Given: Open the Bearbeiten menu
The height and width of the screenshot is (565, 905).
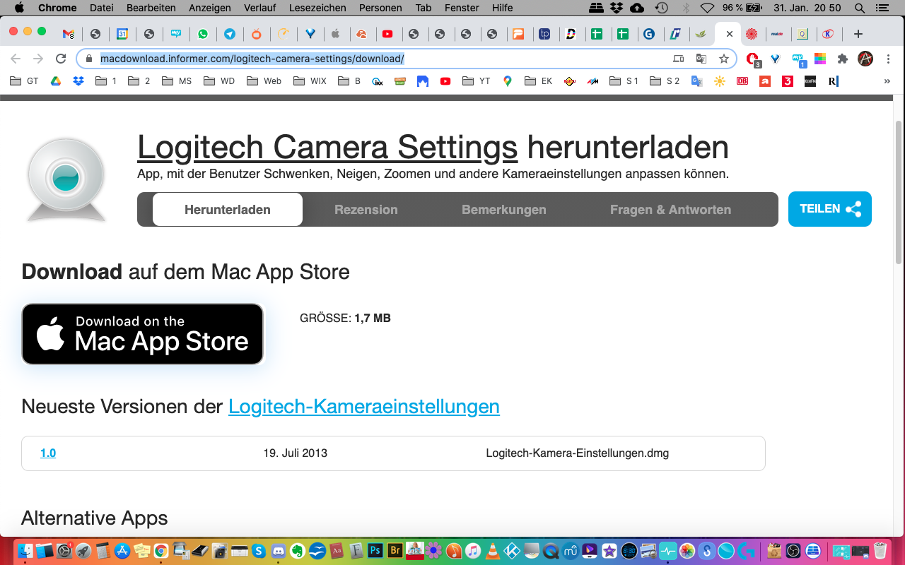Looking at the screenshot, I should click(x=151, y=8).
